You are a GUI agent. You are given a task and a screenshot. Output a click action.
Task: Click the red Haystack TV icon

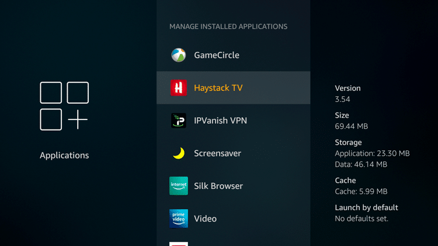tap(179, 87)
